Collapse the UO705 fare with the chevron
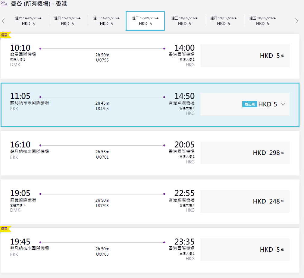Screen dimensions: 304x278 coord(283,104)
